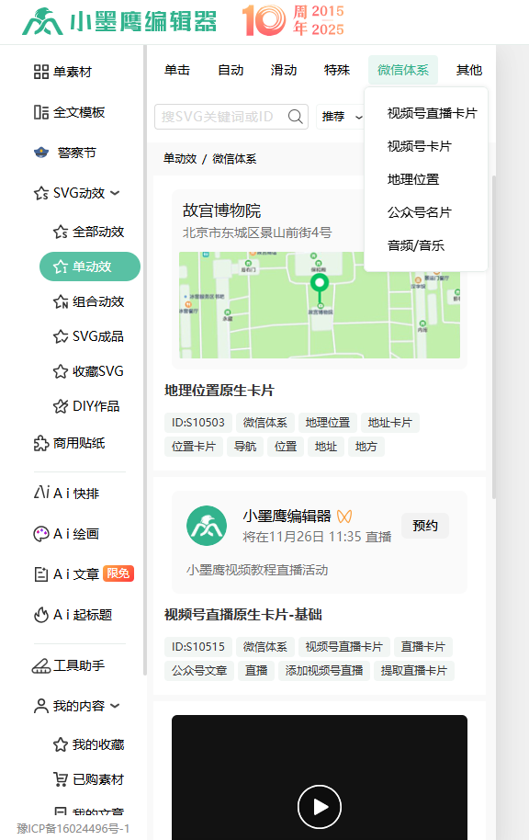Click the 公众号文章 tag
This screenshot has width=529, height=840.
click(x=199, y=670)
